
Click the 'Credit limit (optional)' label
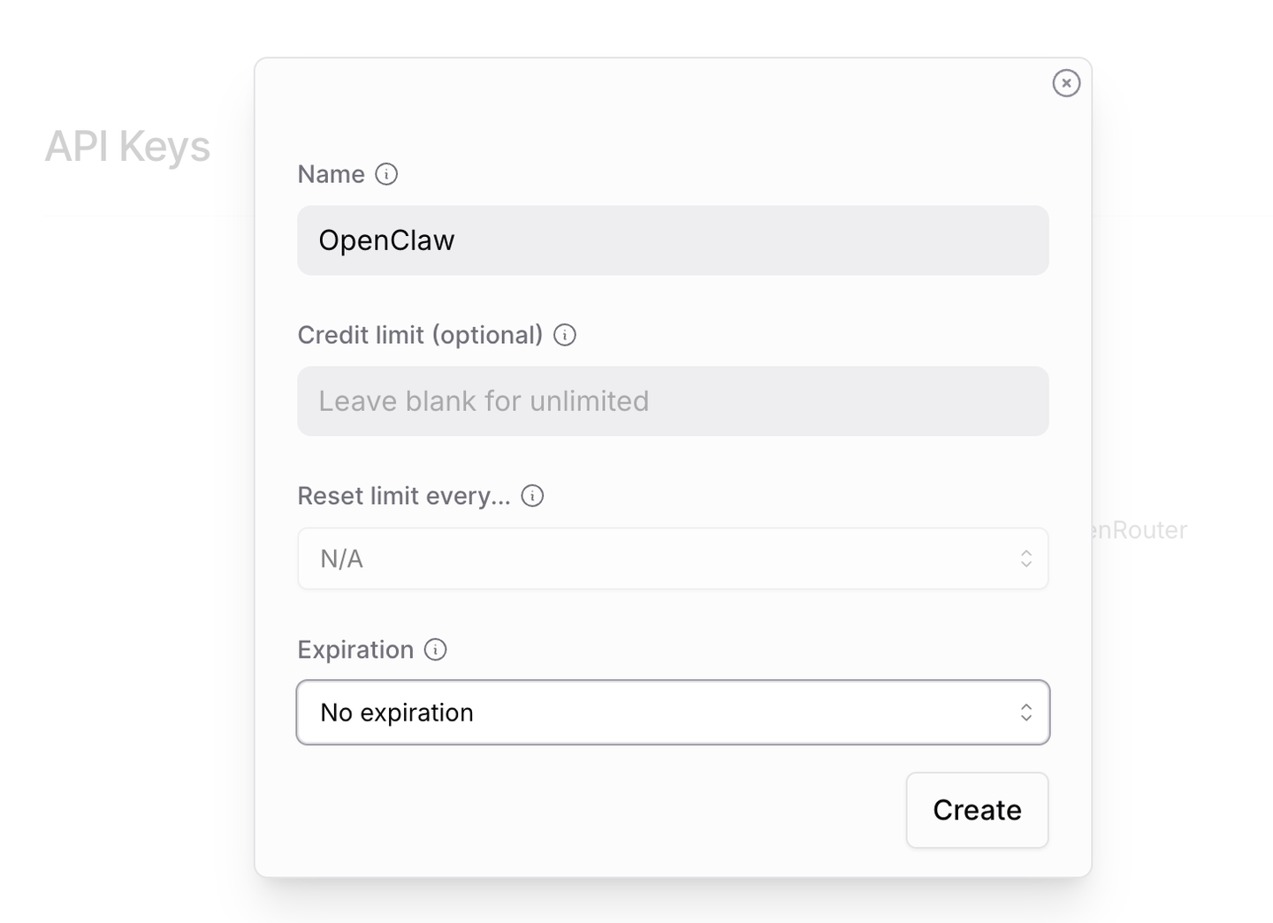point(420,335)
